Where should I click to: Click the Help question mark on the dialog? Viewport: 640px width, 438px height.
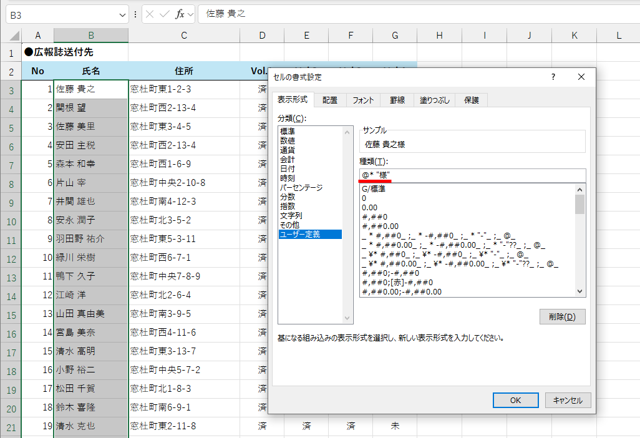point(553,77)
